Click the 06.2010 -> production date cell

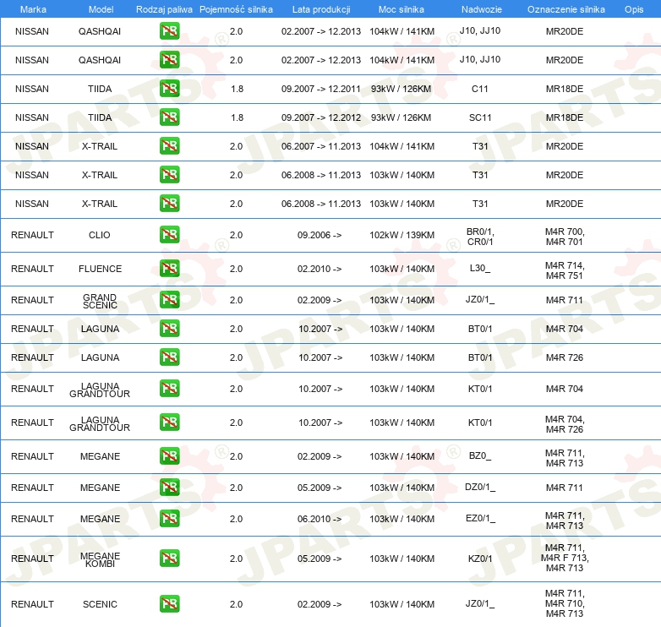pyautogui.click(x=320, y=519)
